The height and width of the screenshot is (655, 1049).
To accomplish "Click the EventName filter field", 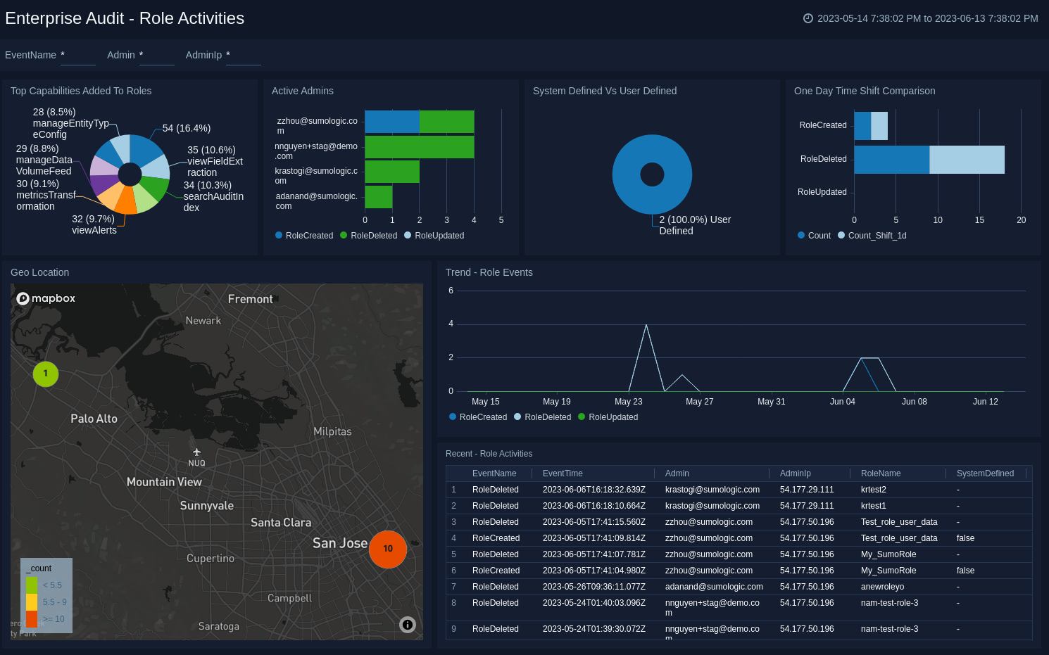I will (77, 56).
